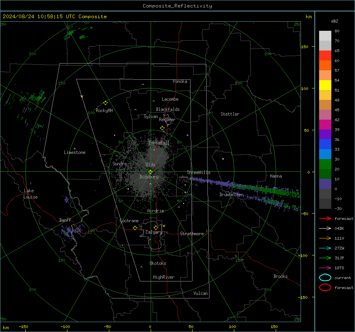This screenshot has width=355, height=332.
Task: Click the Strathmore town label
Action: coord(192,234)
